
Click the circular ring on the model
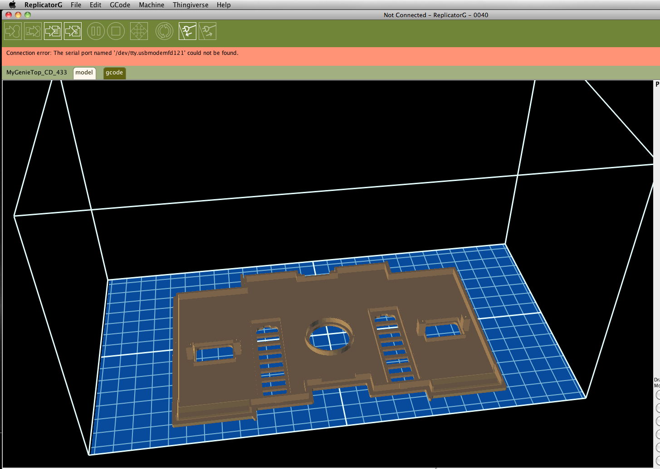[329, 336]
